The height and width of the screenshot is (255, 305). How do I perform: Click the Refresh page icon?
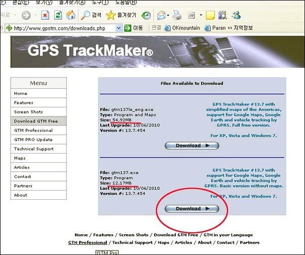click(58, 15)
